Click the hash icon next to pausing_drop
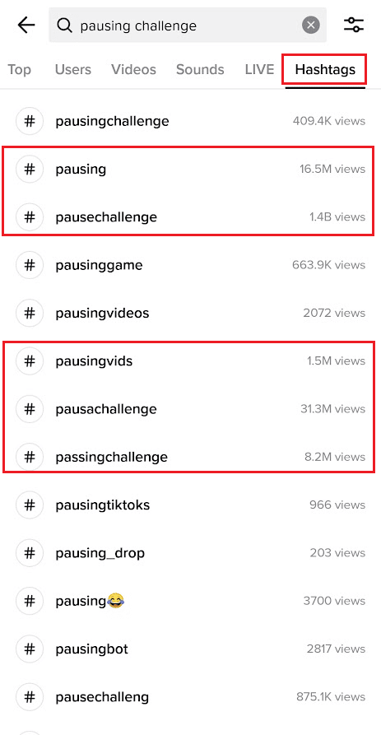The width and height of the screenshot is (381, 735). pyautogui.click(x=30, y=553)
